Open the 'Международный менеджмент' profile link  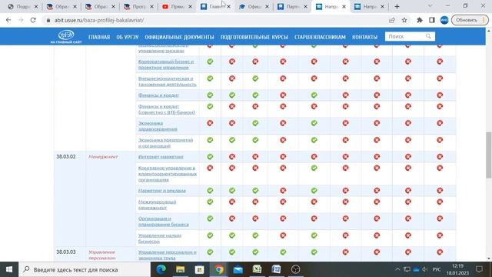(157, 205)
